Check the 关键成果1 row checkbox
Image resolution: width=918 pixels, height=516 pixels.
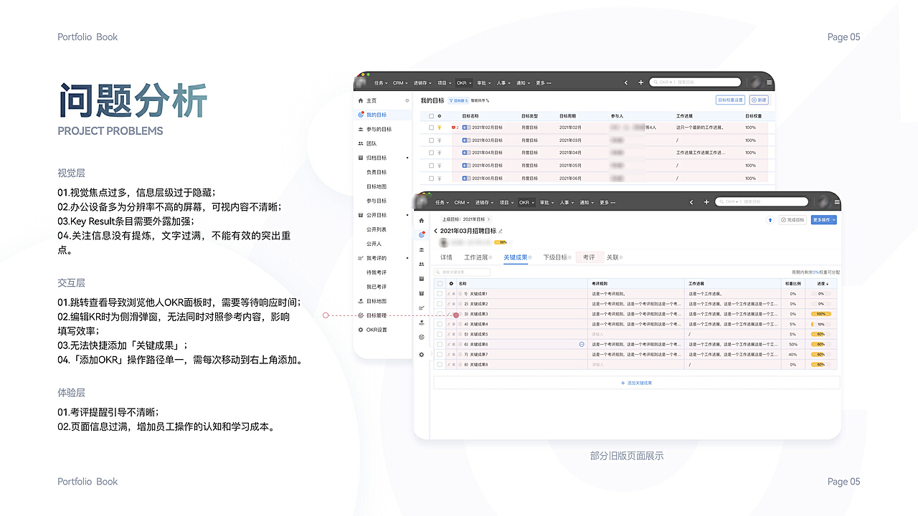[440, 294]
